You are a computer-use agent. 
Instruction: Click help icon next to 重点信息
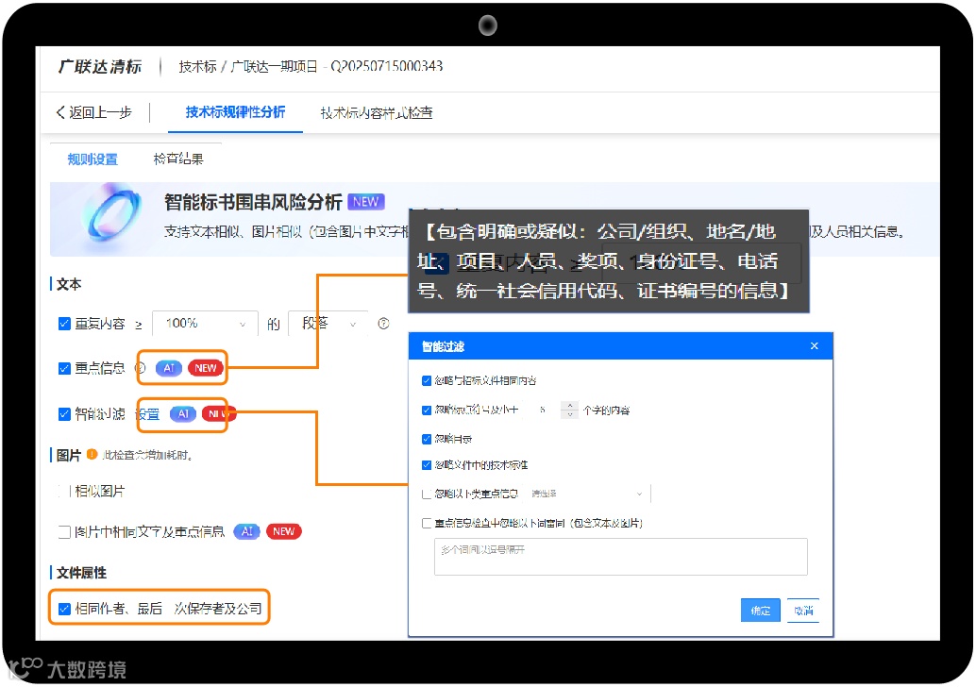(140, 368)
